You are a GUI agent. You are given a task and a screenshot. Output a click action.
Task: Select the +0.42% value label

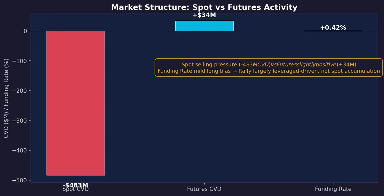(333, 27)
